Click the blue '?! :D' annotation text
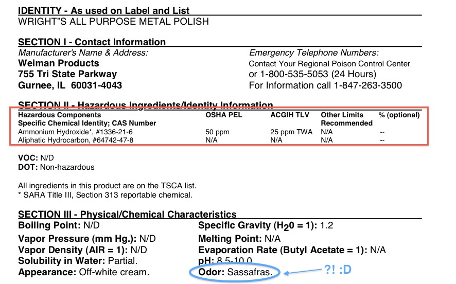 (x=338, y=270)
